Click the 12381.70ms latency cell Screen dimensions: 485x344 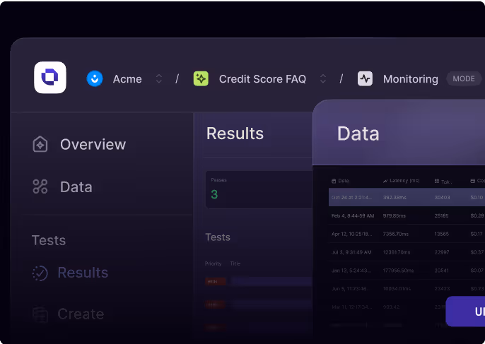397,252
